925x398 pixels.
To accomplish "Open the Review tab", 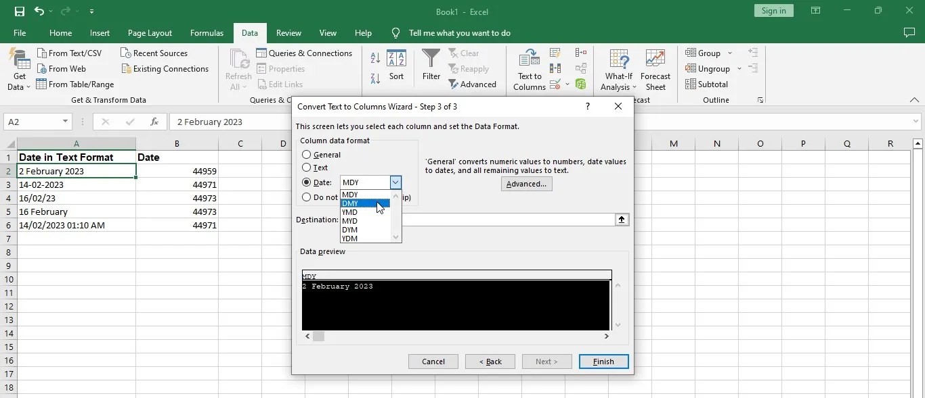I will 288,32.
